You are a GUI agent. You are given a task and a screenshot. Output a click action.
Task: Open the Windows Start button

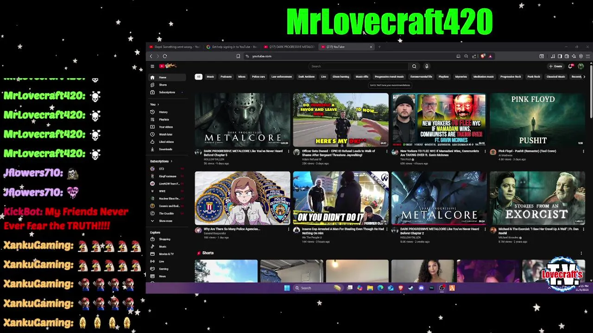point(287,288)
